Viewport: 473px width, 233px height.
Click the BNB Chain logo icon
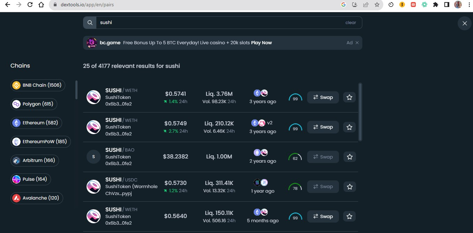tap(16, 85)
